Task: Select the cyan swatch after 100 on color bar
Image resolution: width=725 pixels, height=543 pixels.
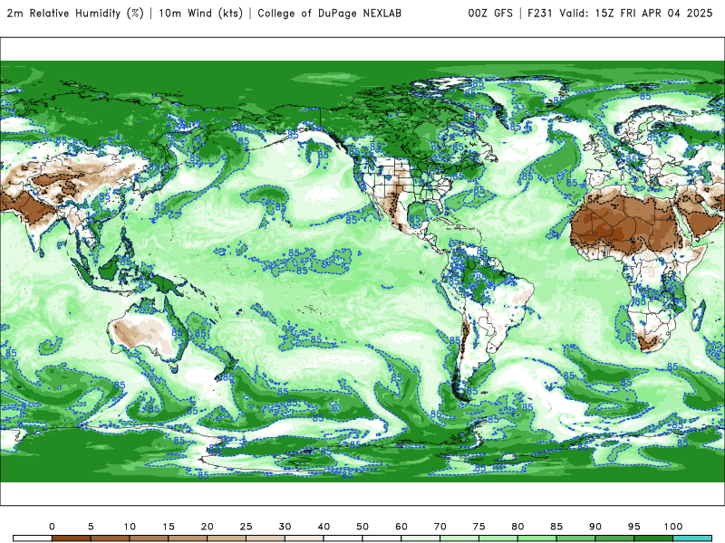Action: click(692, 538)
